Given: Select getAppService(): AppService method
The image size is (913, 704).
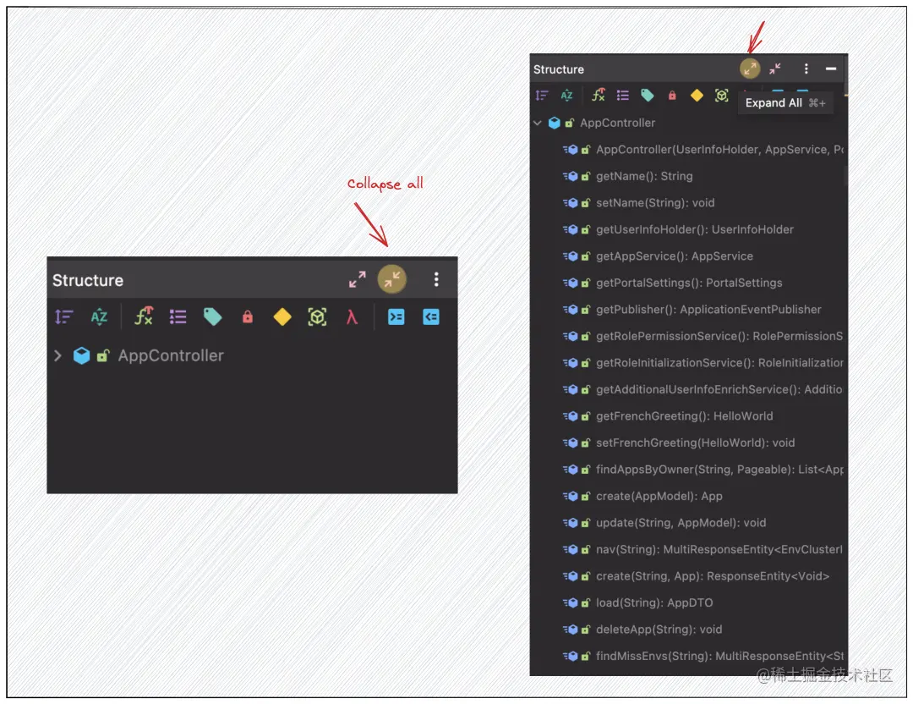Looking at the screenshot, I should pyautogui.click(x=687, y=256).
